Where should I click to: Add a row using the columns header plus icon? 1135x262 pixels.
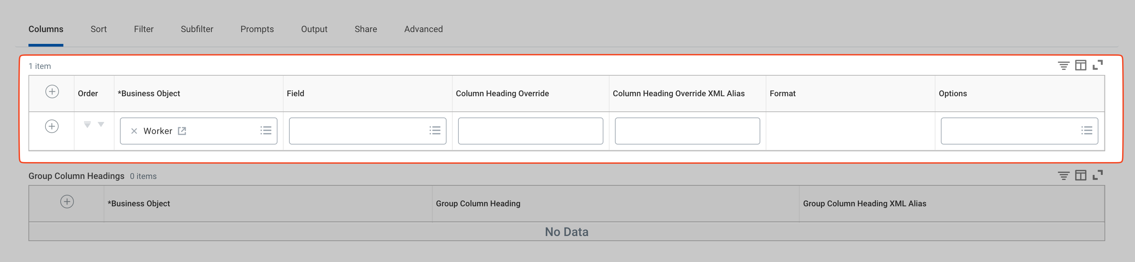pyautogui.click(x=52, y=92)
